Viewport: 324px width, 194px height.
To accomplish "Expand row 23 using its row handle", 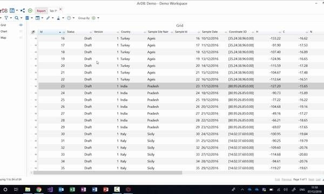I will tap(36, 86).
